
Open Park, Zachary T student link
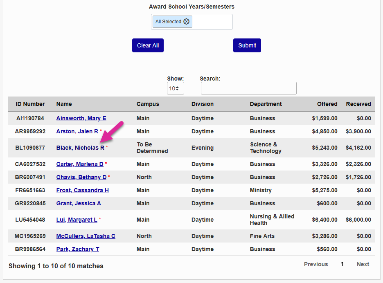[78, 249]
